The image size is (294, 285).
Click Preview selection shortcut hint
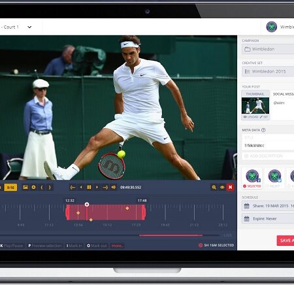(x=45, y=246)
